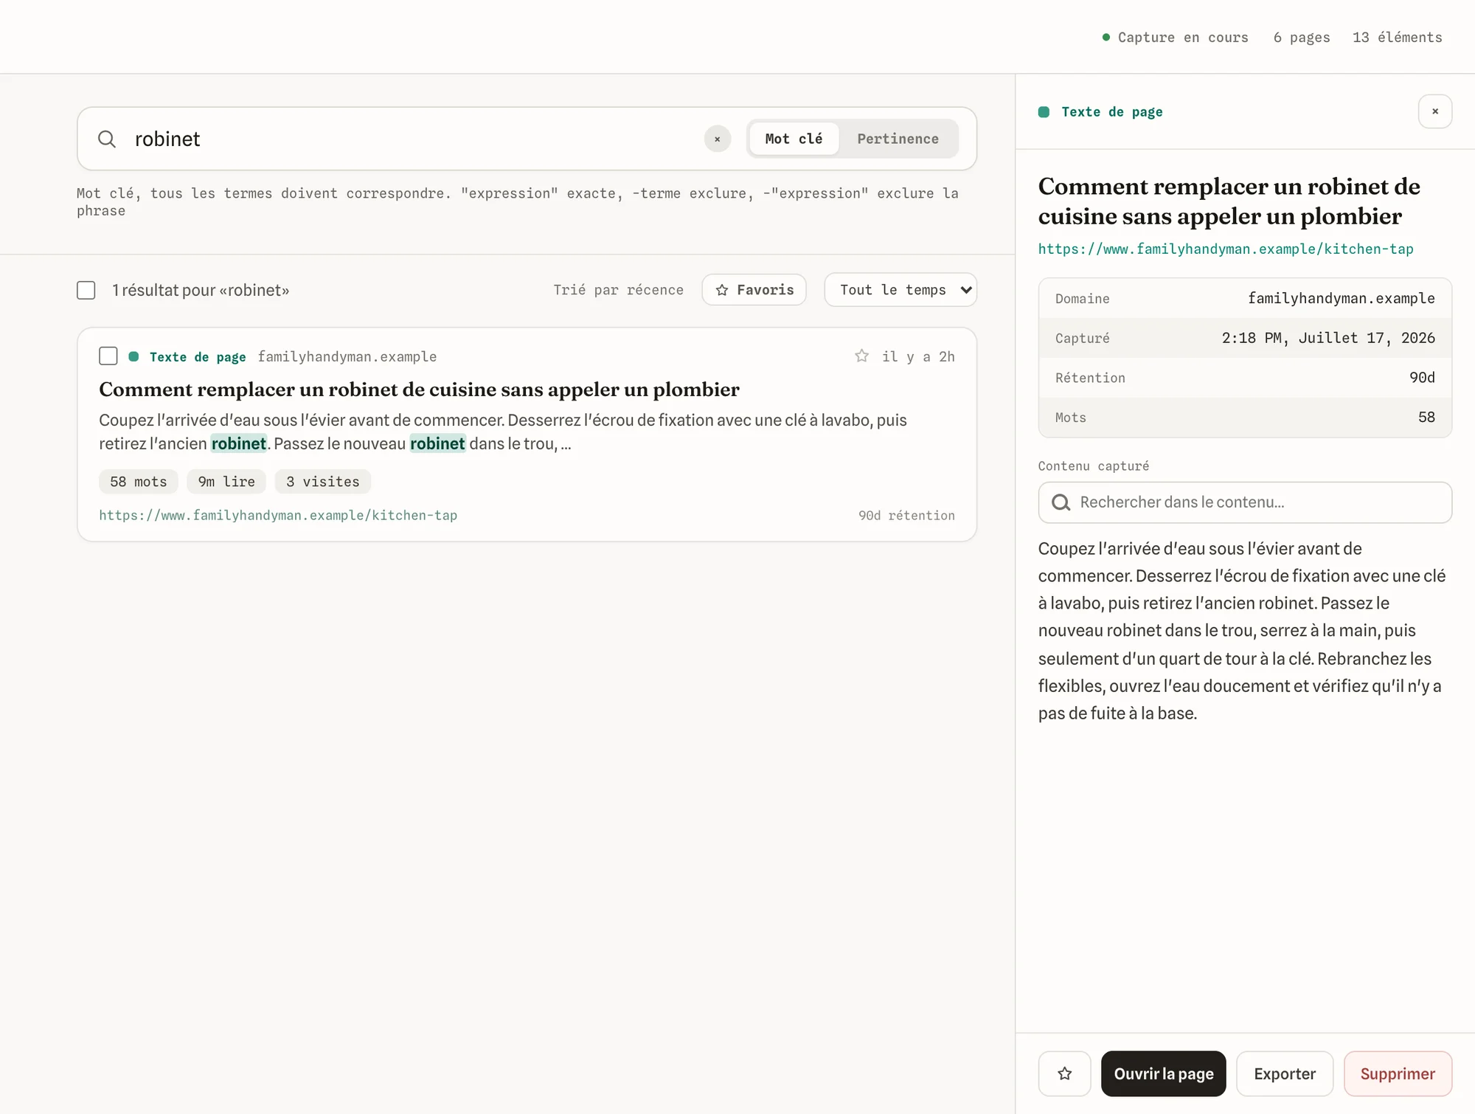
Task: Click the Mot clé search syntax hint text
Action: tap(517, 202)
